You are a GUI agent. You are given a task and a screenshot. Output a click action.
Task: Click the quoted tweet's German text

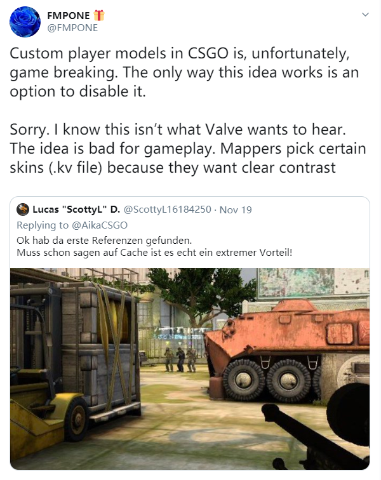(x=154, y=246)
